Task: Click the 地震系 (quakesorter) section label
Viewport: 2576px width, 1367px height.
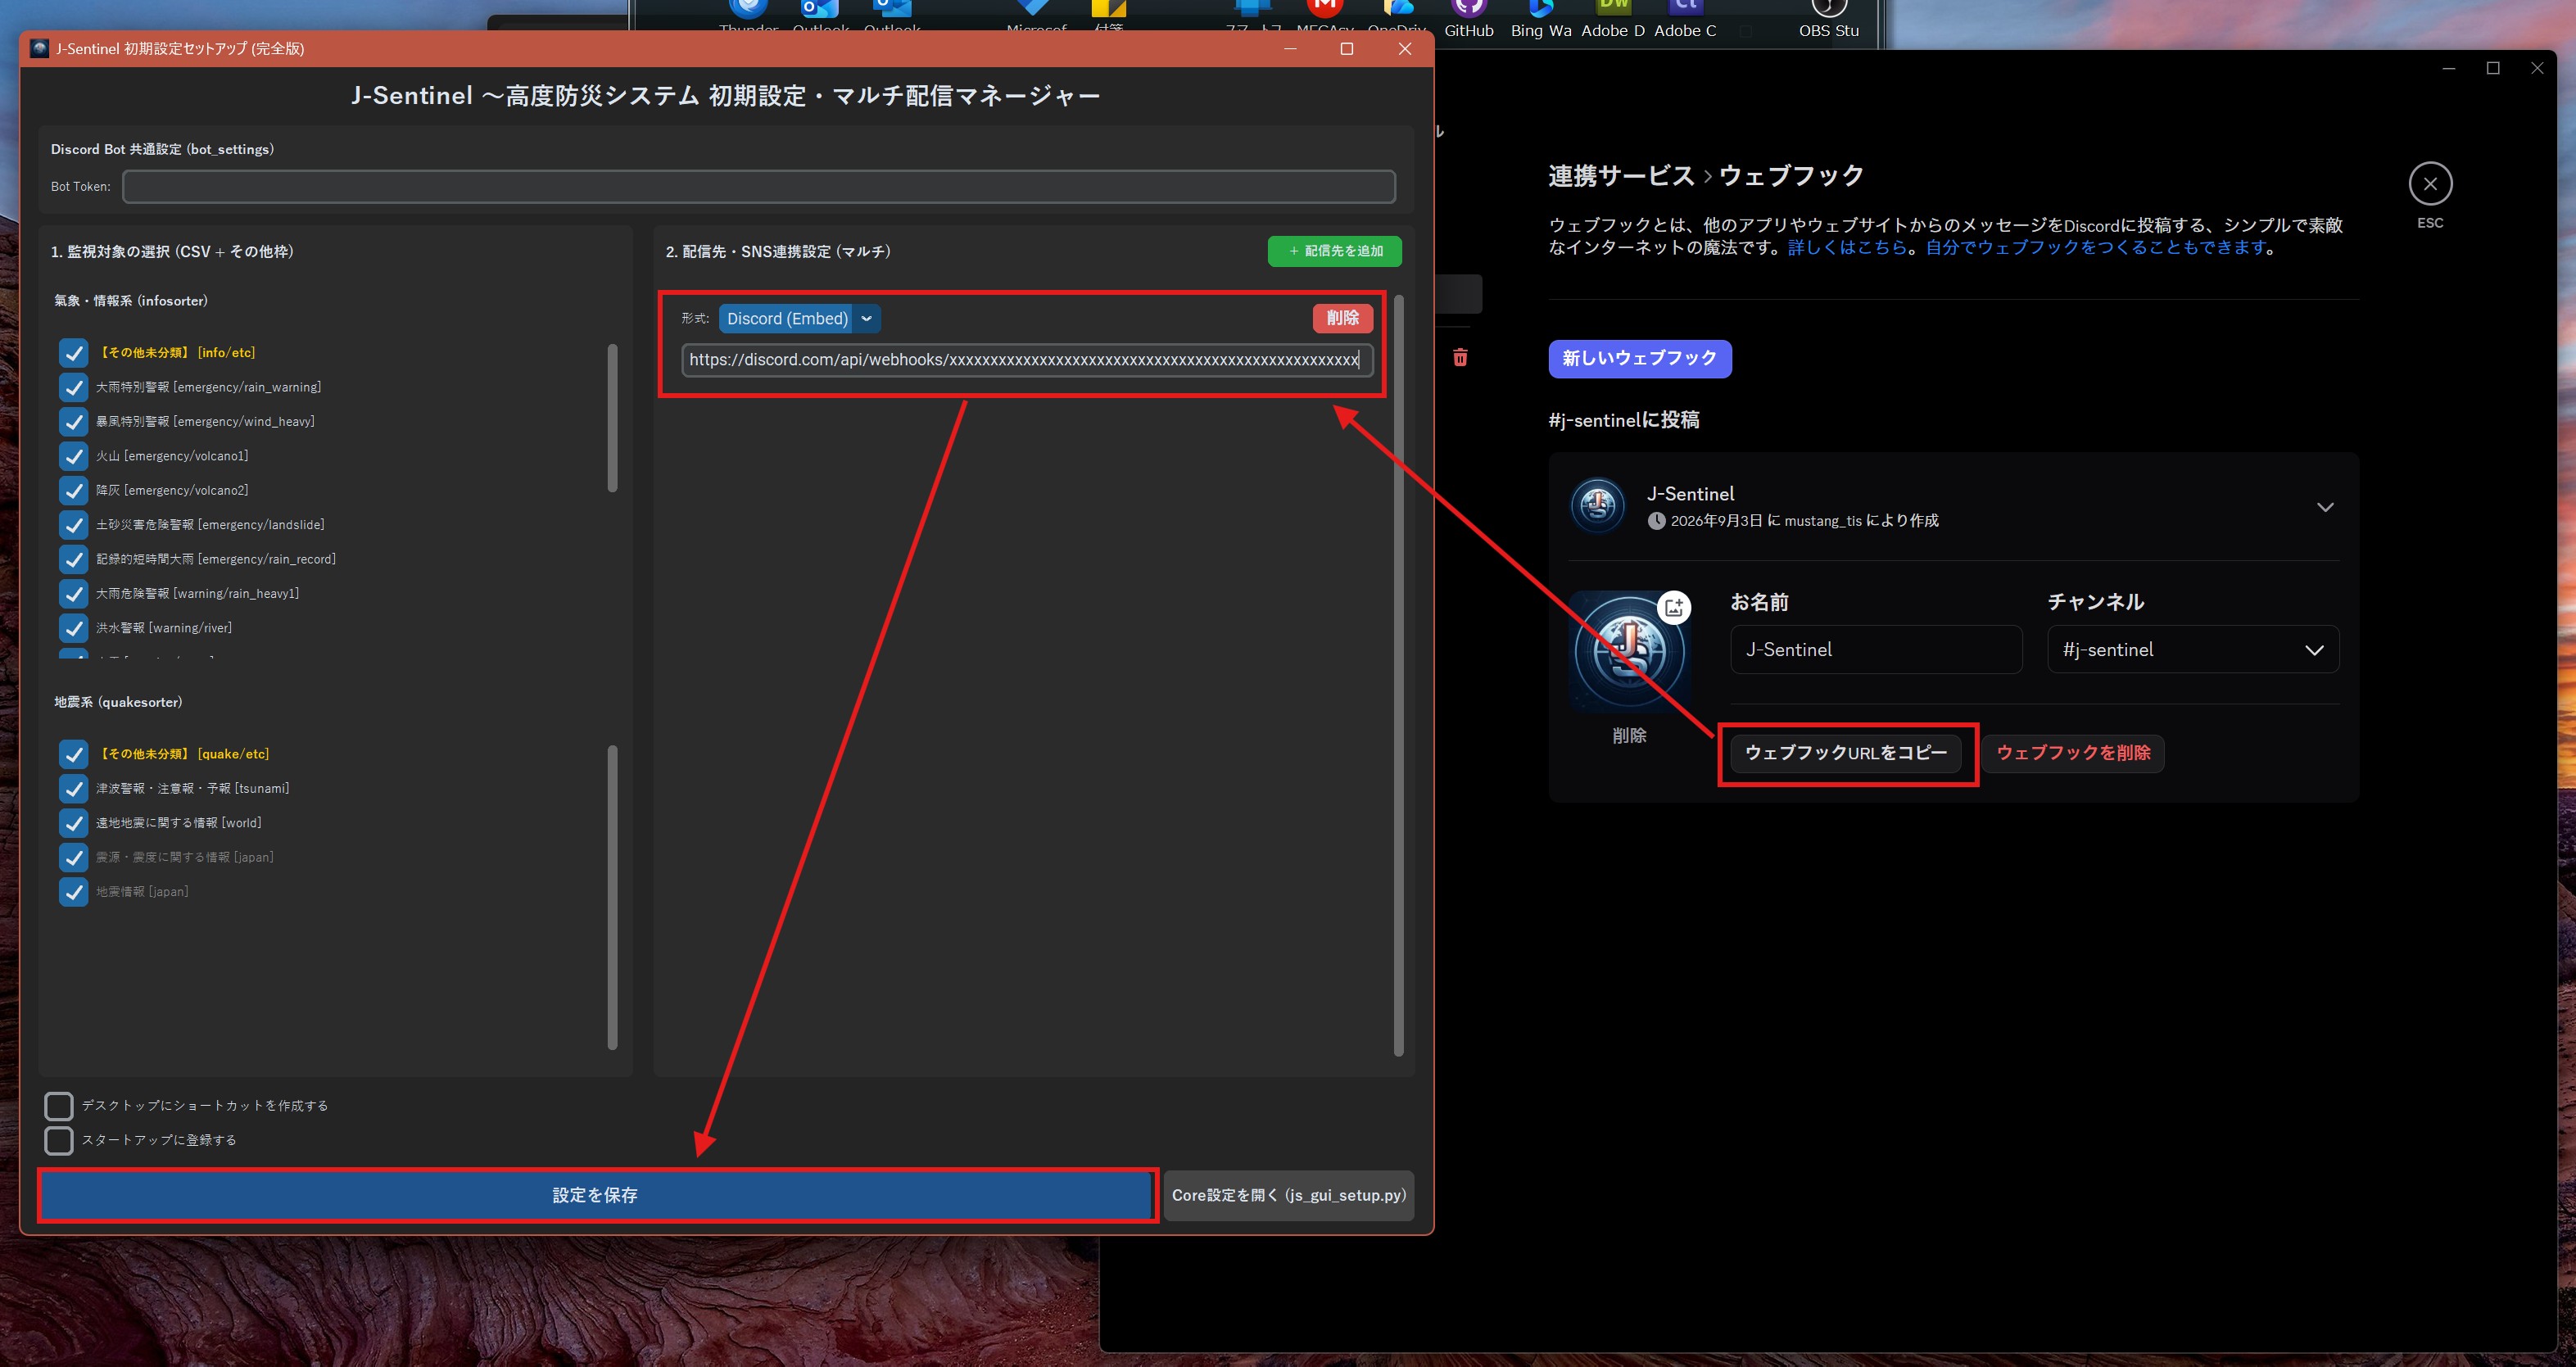Action: tap(118, 702)
